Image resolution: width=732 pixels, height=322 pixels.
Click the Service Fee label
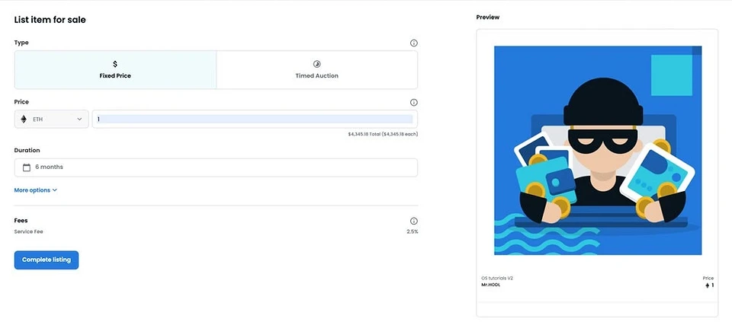28,231
